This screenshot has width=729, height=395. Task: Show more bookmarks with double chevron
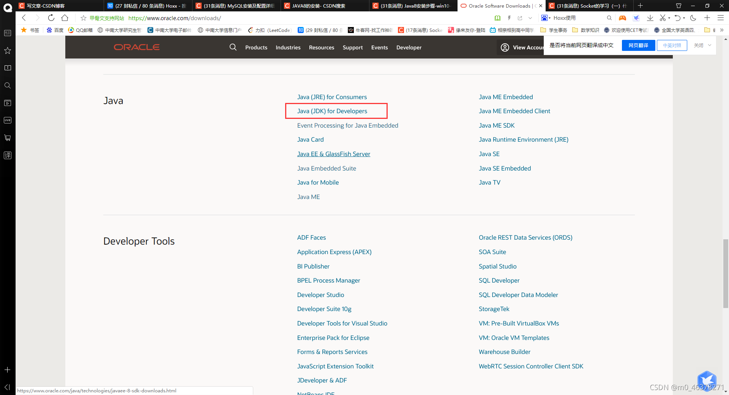722,30
